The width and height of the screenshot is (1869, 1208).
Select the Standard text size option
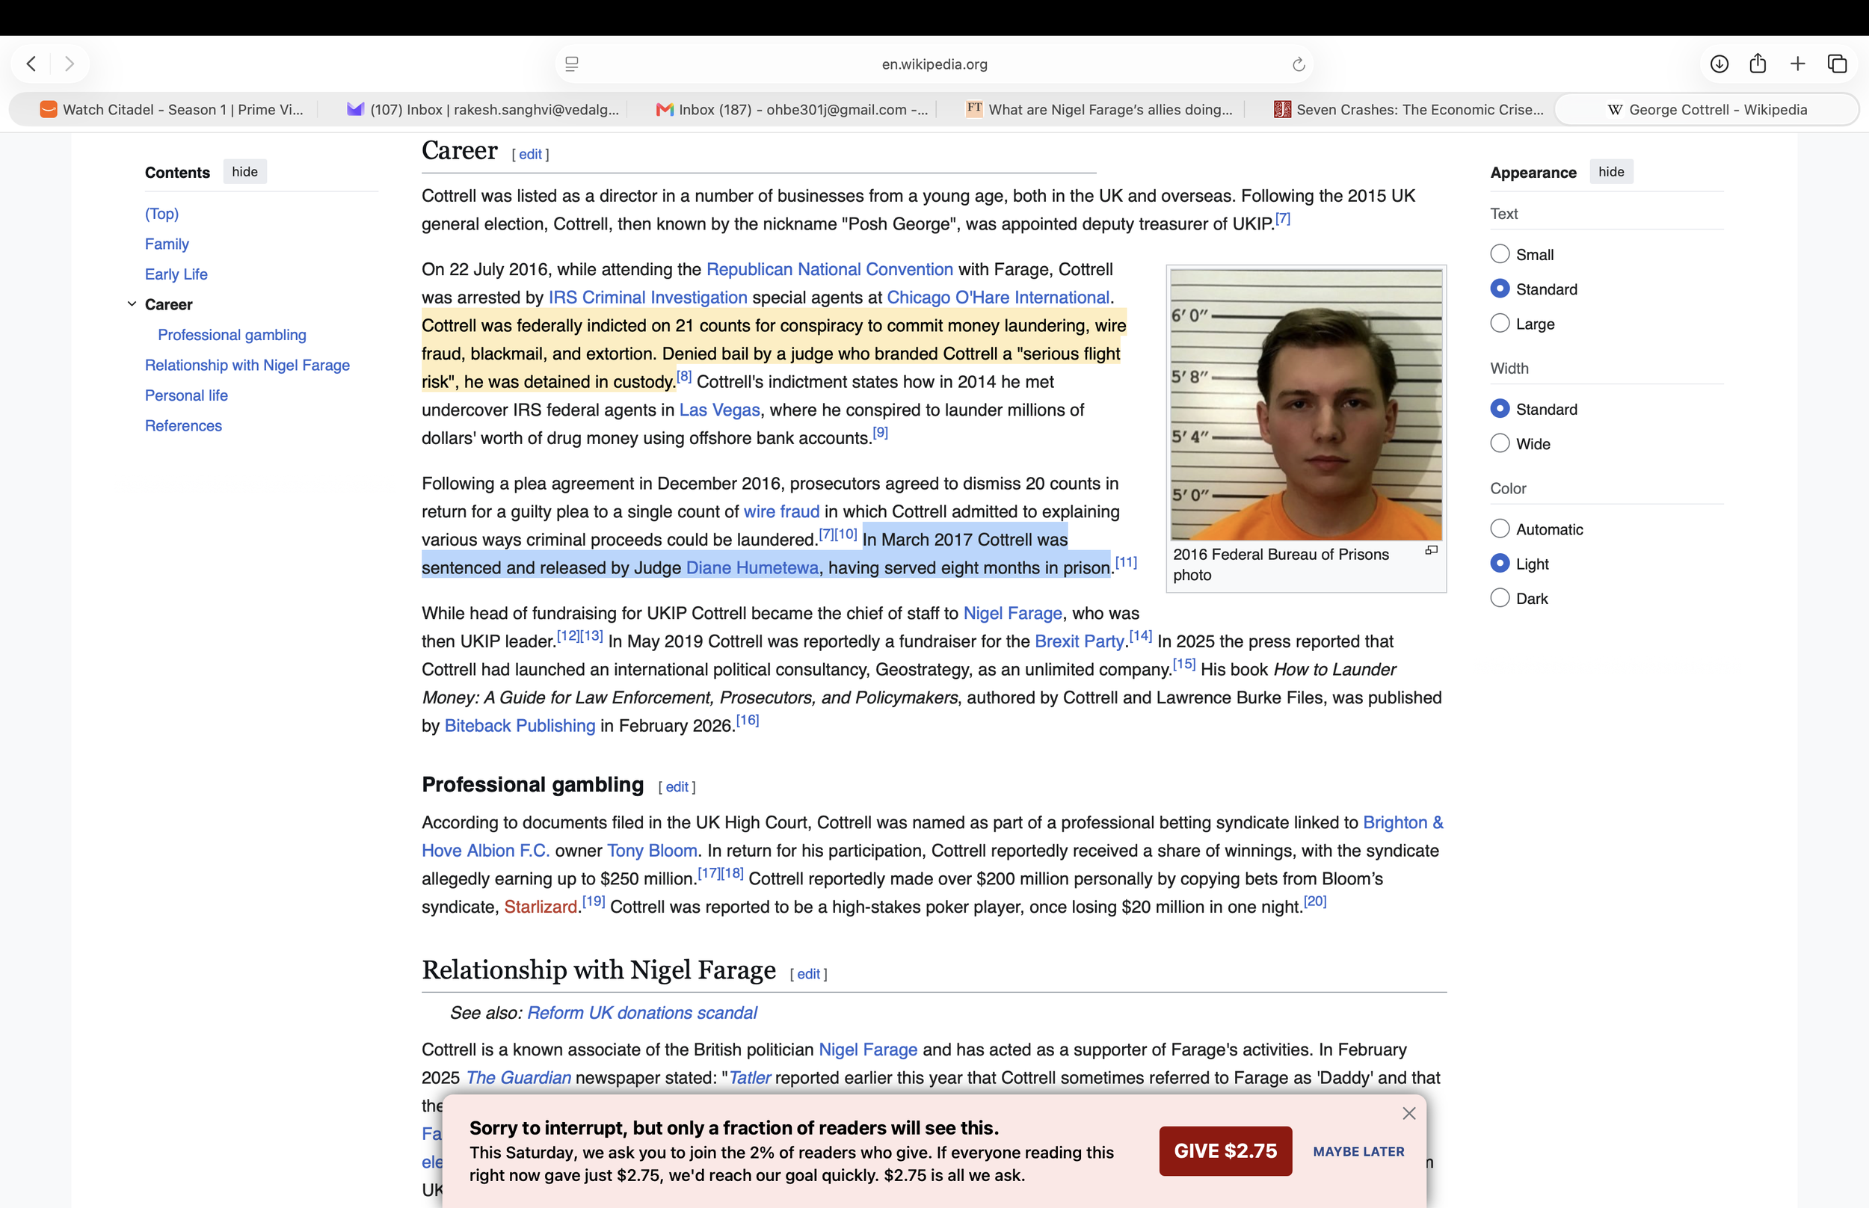click(x=1500, y=289)
